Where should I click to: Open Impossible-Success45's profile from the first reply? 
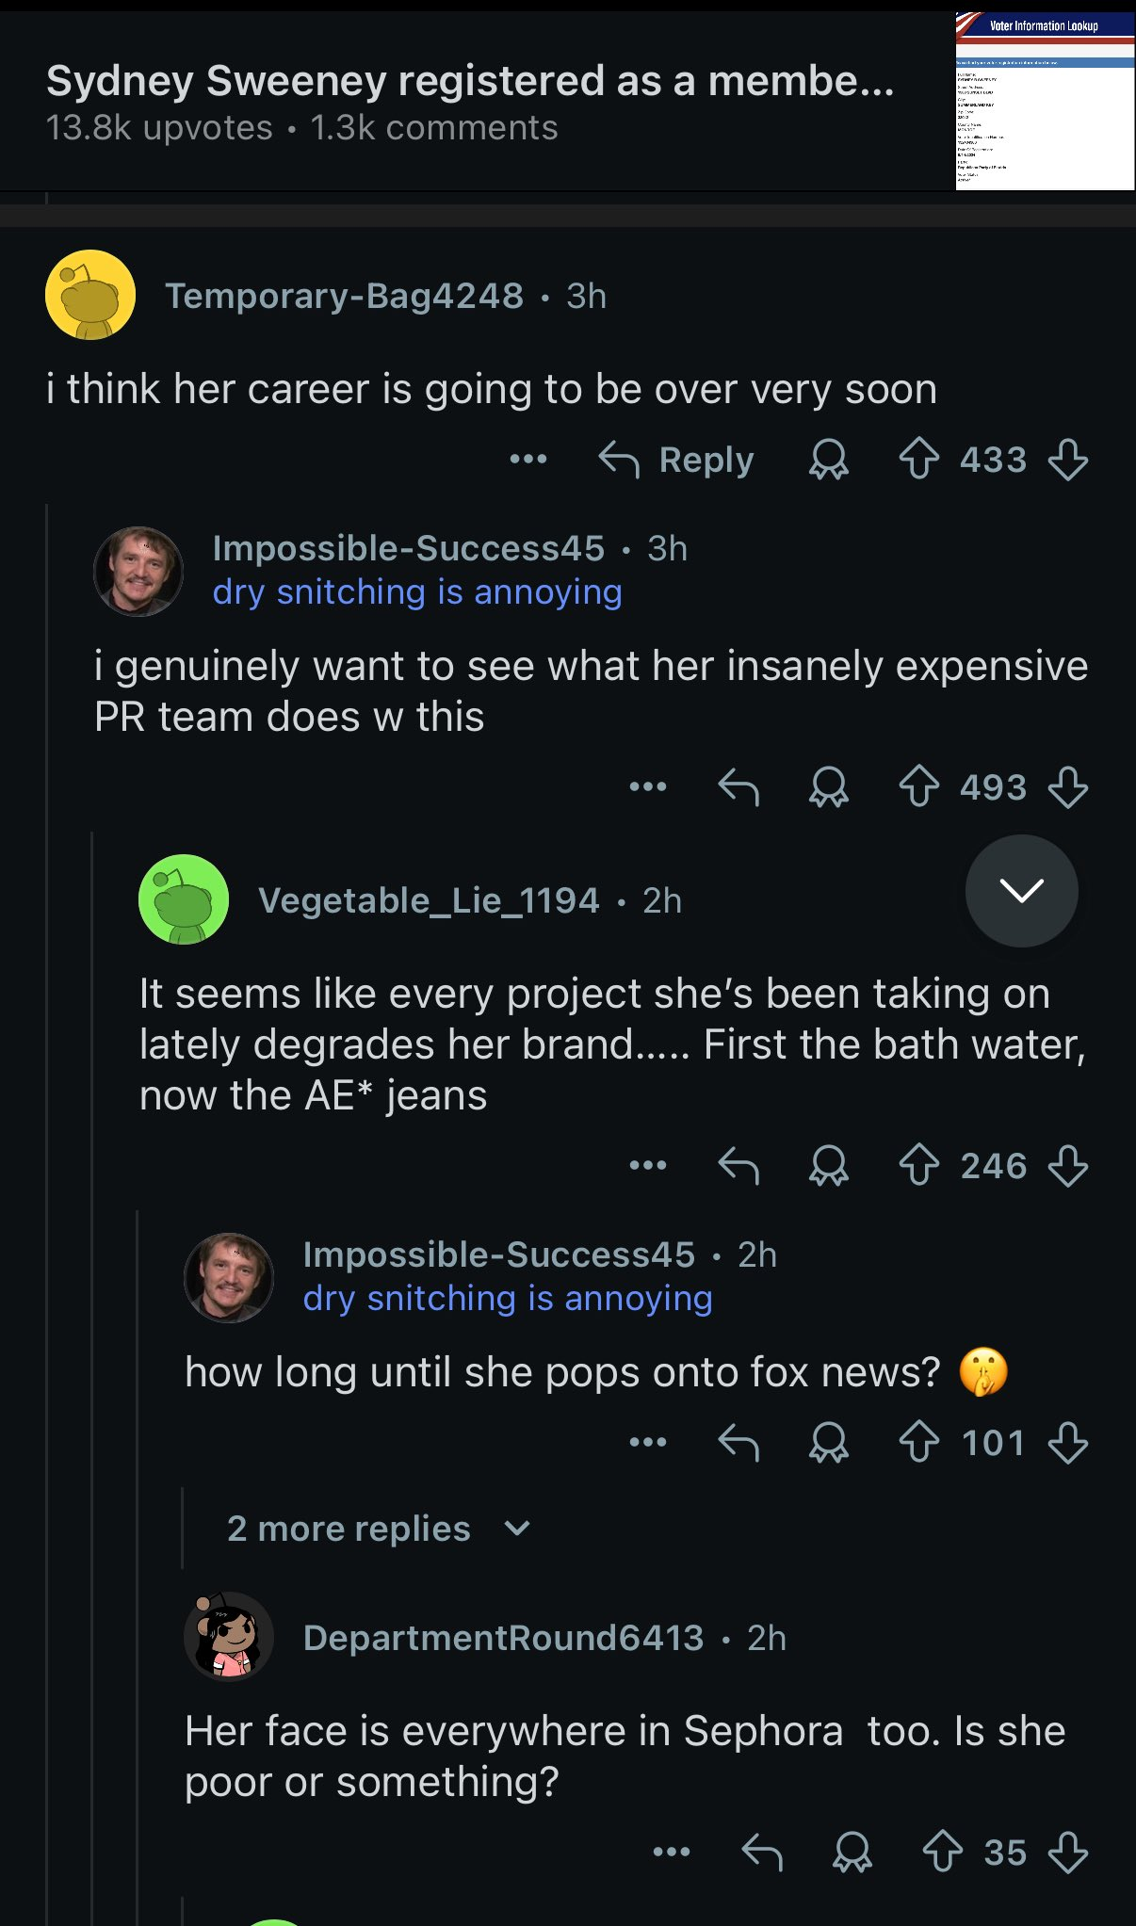click(408, 548)
